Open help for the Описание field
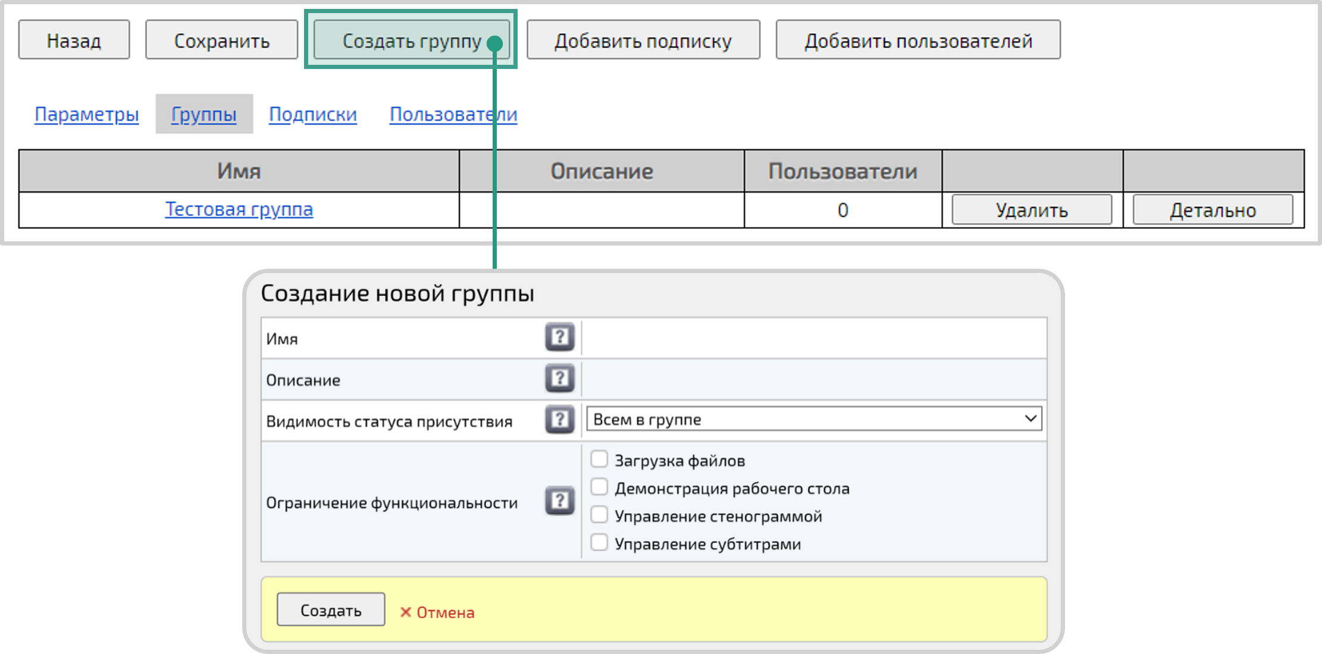 [559, 378]
